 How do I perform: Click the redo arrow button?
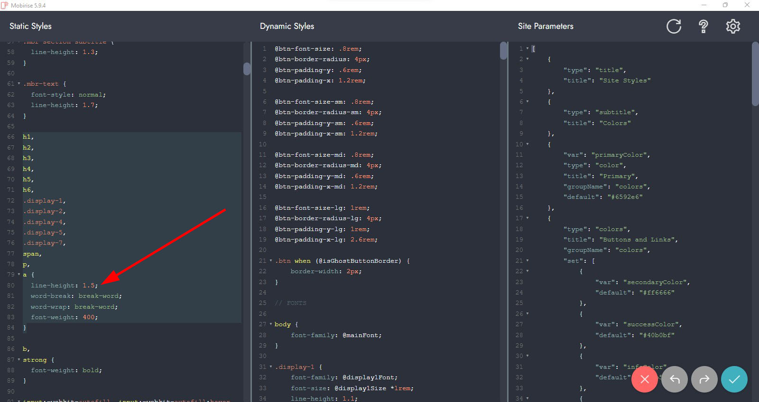[x=704, y=379]
